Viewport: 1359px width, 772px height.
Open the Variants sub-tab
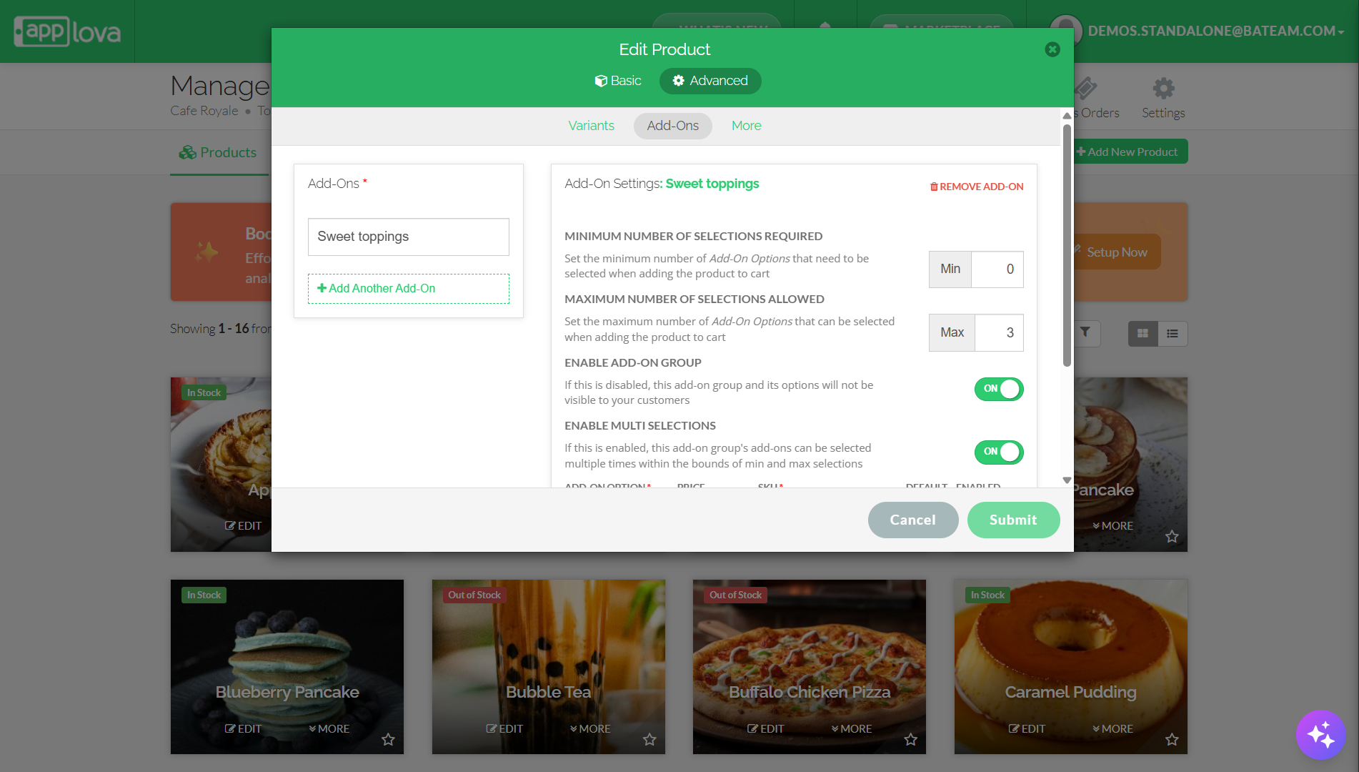[x=591, y=126]
